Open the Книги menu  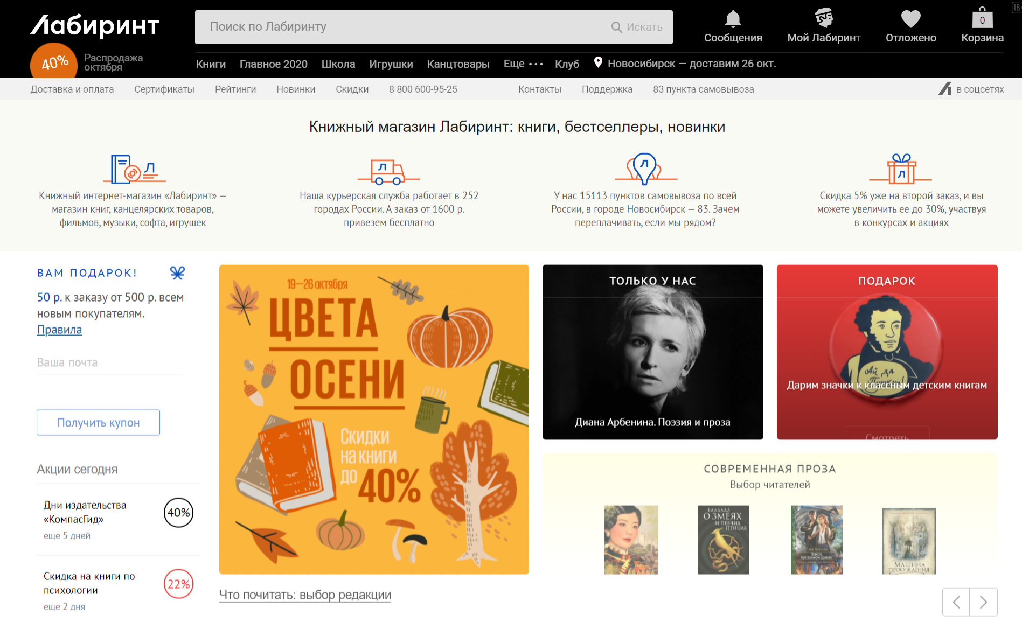(211, 64)
